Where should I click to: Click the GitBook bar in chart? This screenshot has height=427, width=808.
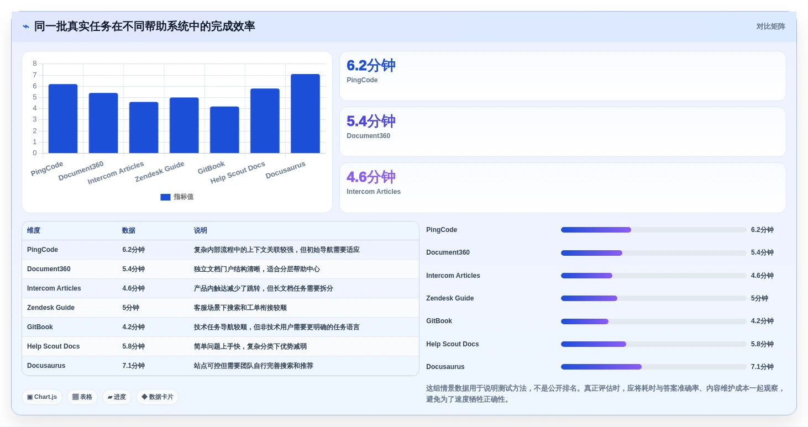click(x=224, y=130)
